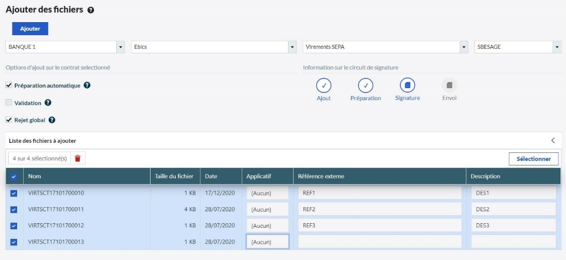Open the Ebics protocol dropdown

[x=292, y=47]
